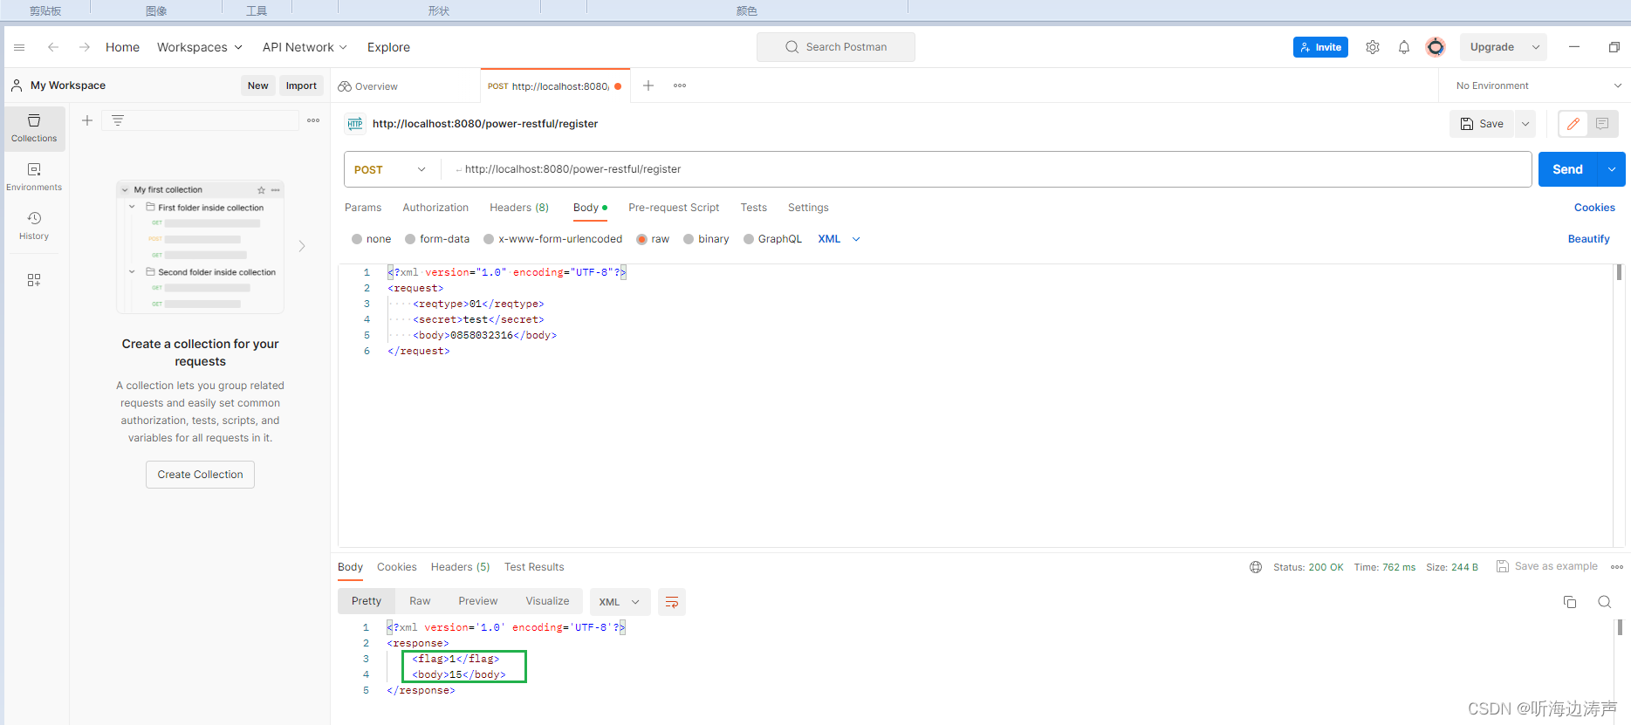The image size is (1631, 725).
Task: Click the Invite button
Action: pyautogui.click(x=1320, y=47)
